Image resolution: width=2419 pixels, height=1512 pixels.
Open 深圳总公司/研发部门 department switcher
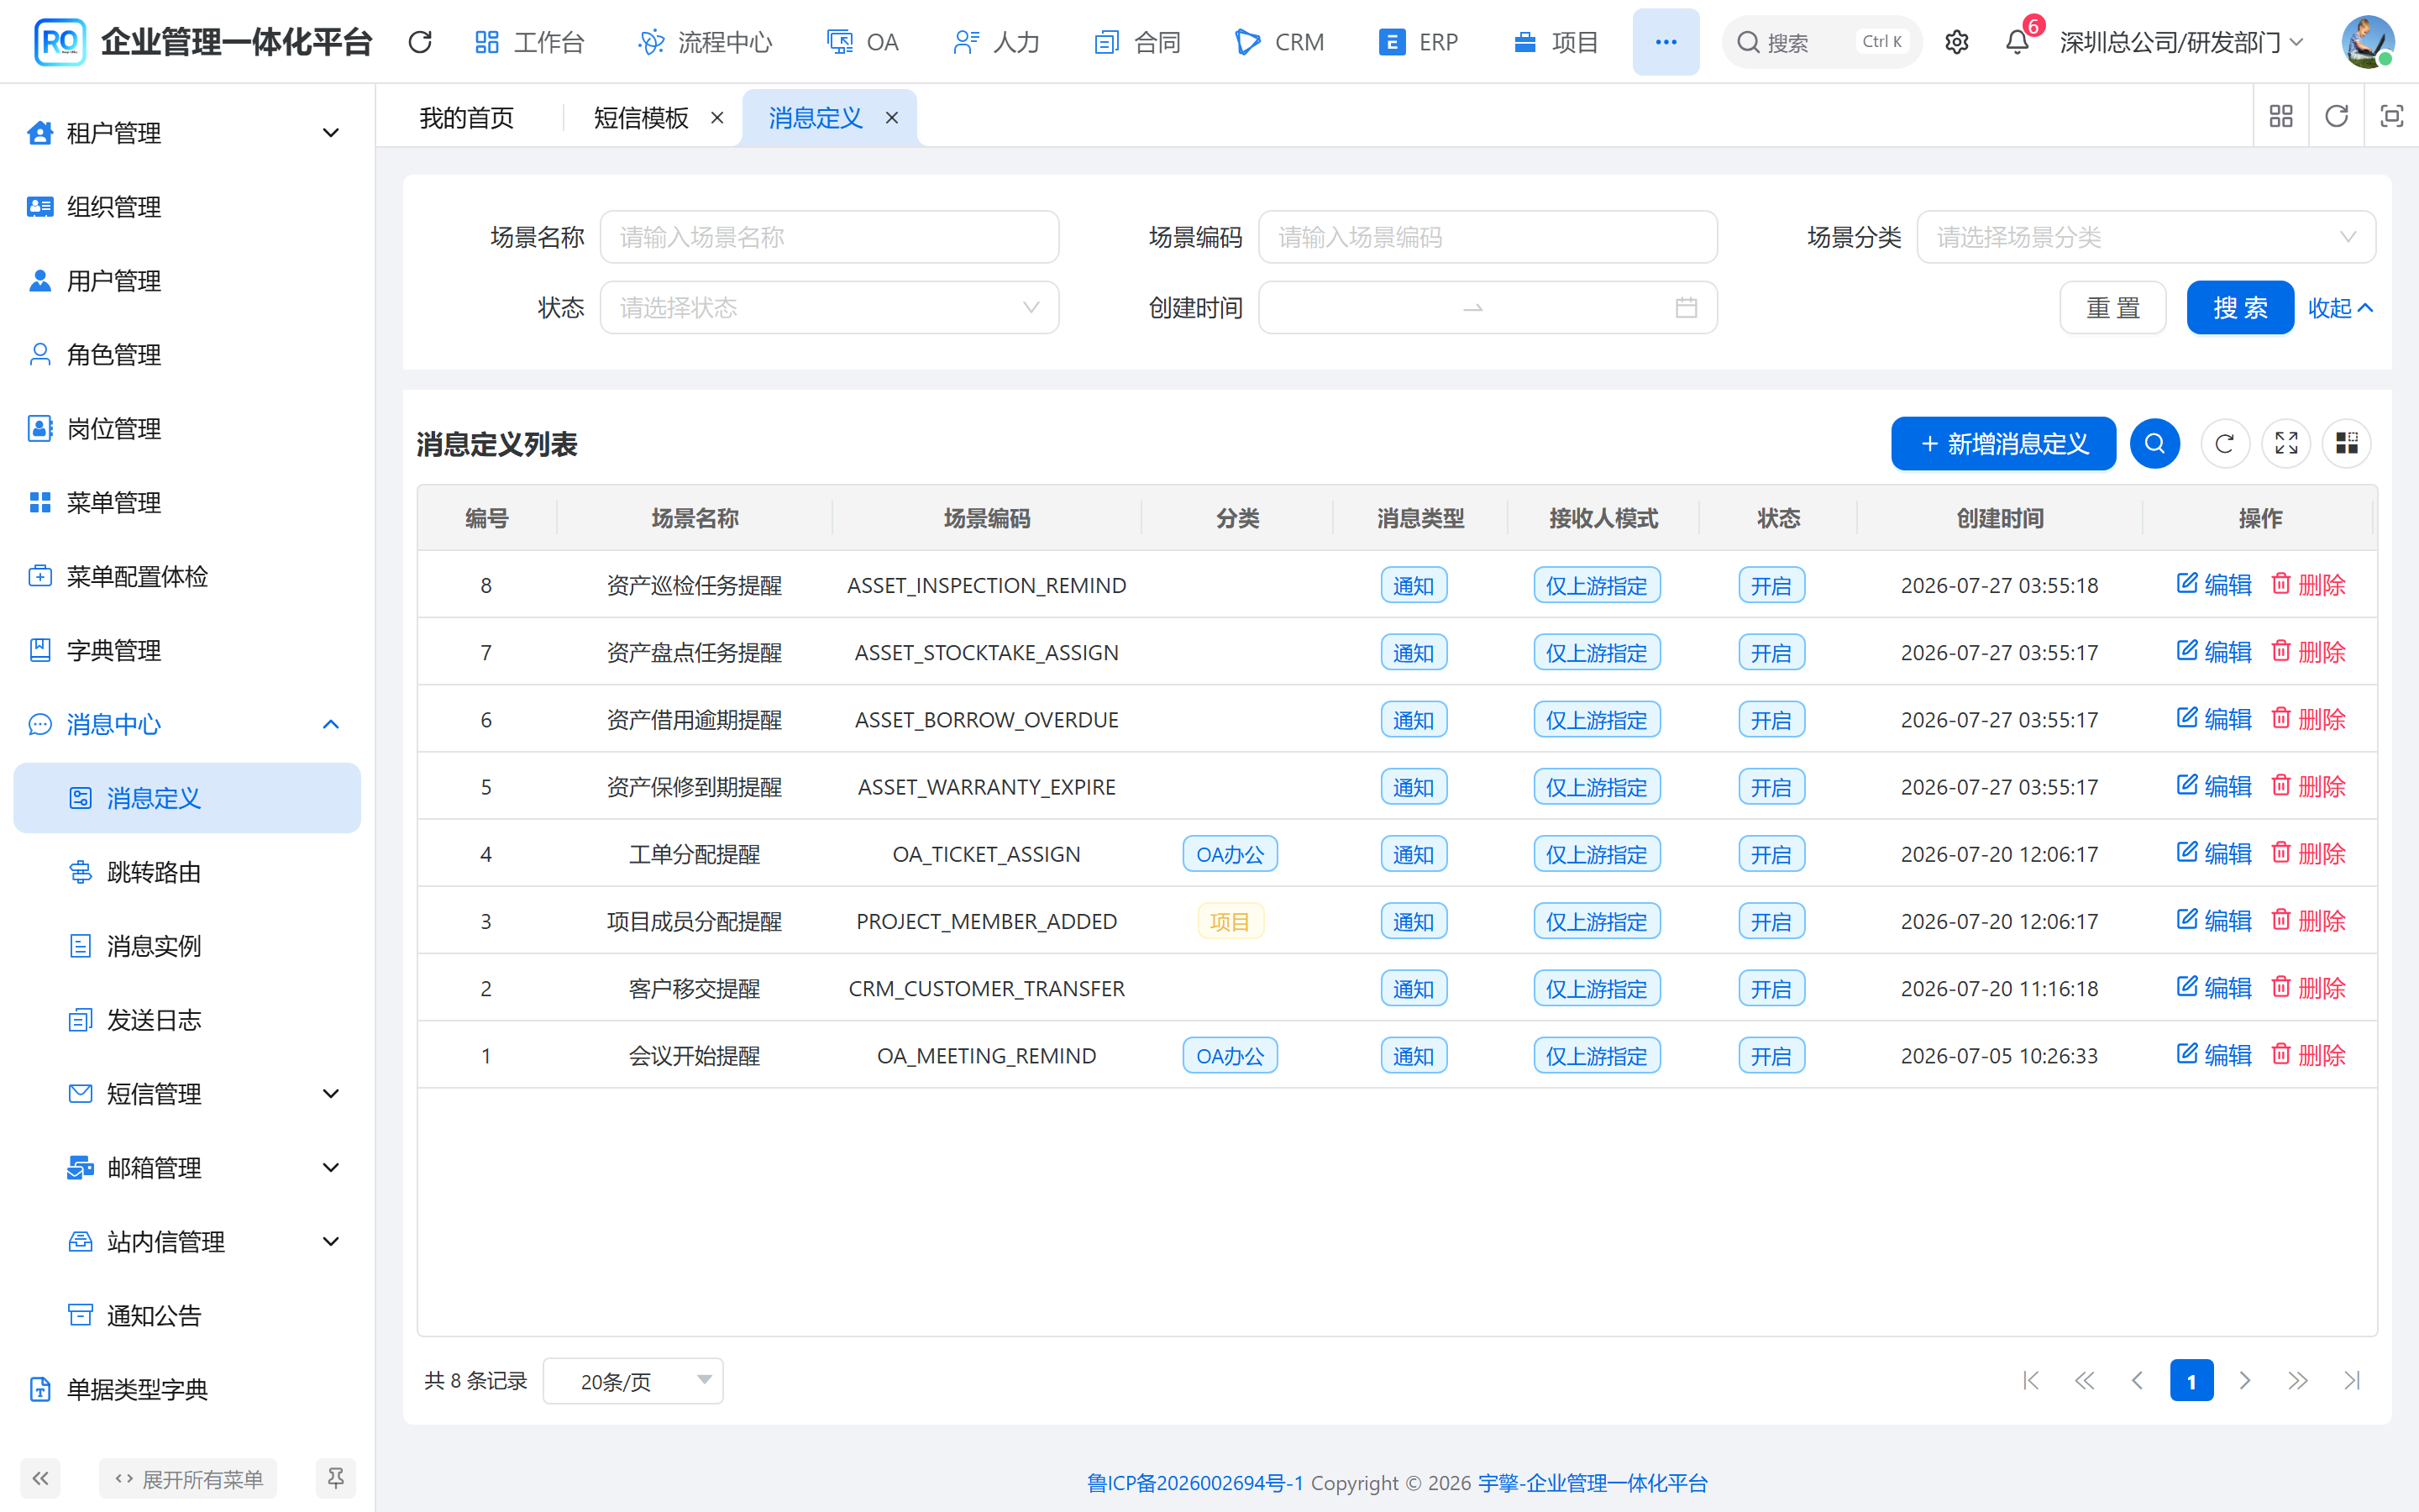tap(2181, 42)
